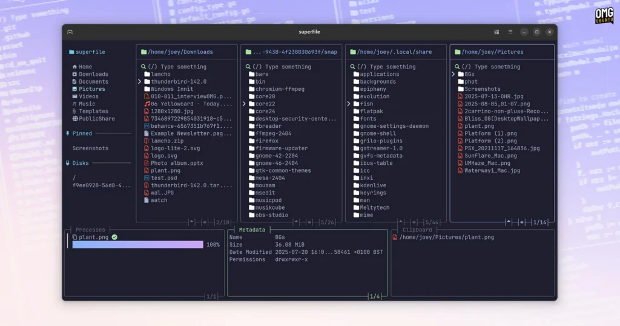Select kdenlive folder in .local/share

coord(370,185)
